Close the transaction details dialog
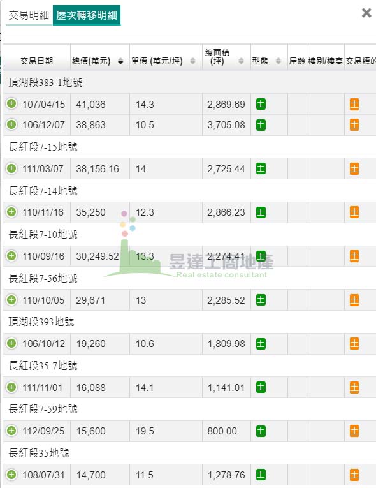 [366, 13]
